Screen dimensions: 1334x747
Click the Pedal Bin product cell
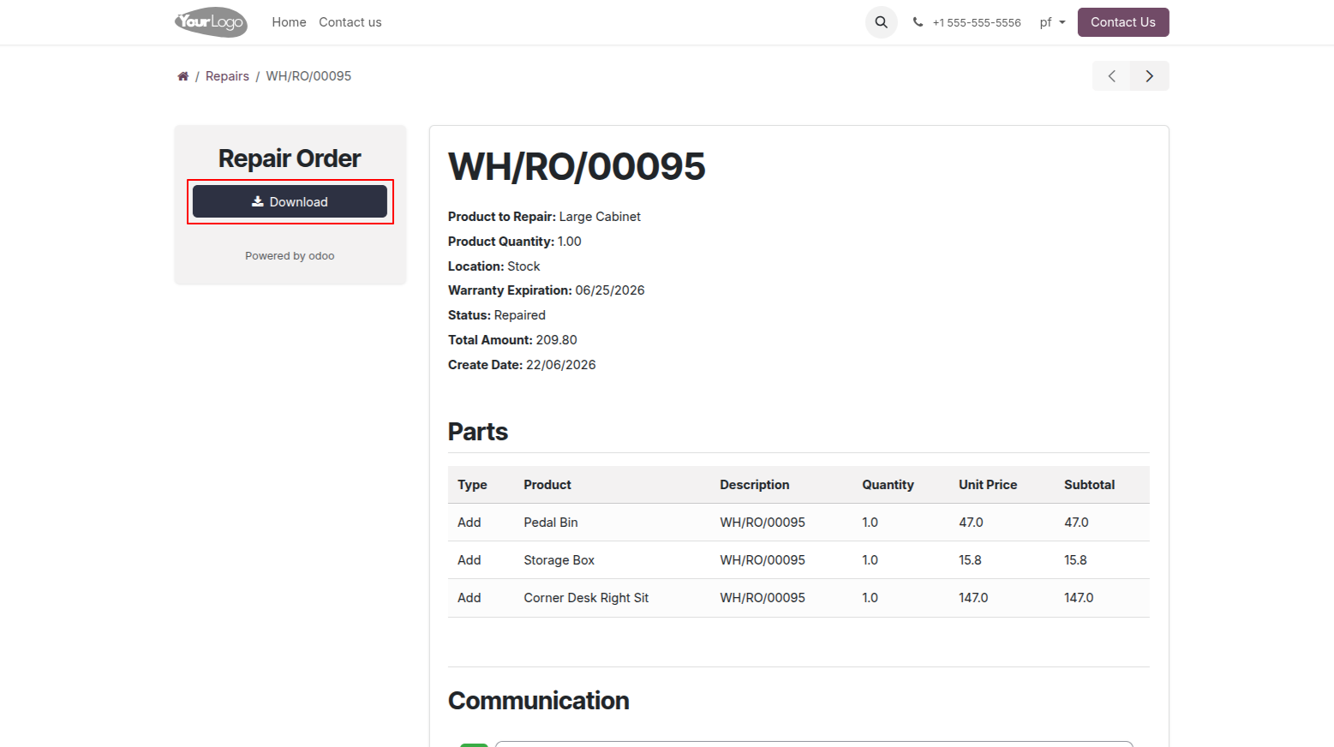[x=551, y=523]
